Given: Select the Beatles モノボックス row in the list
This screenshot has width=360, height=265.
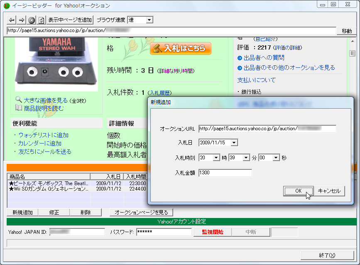Looking at the screenshot, I should [x=50, y=183].
